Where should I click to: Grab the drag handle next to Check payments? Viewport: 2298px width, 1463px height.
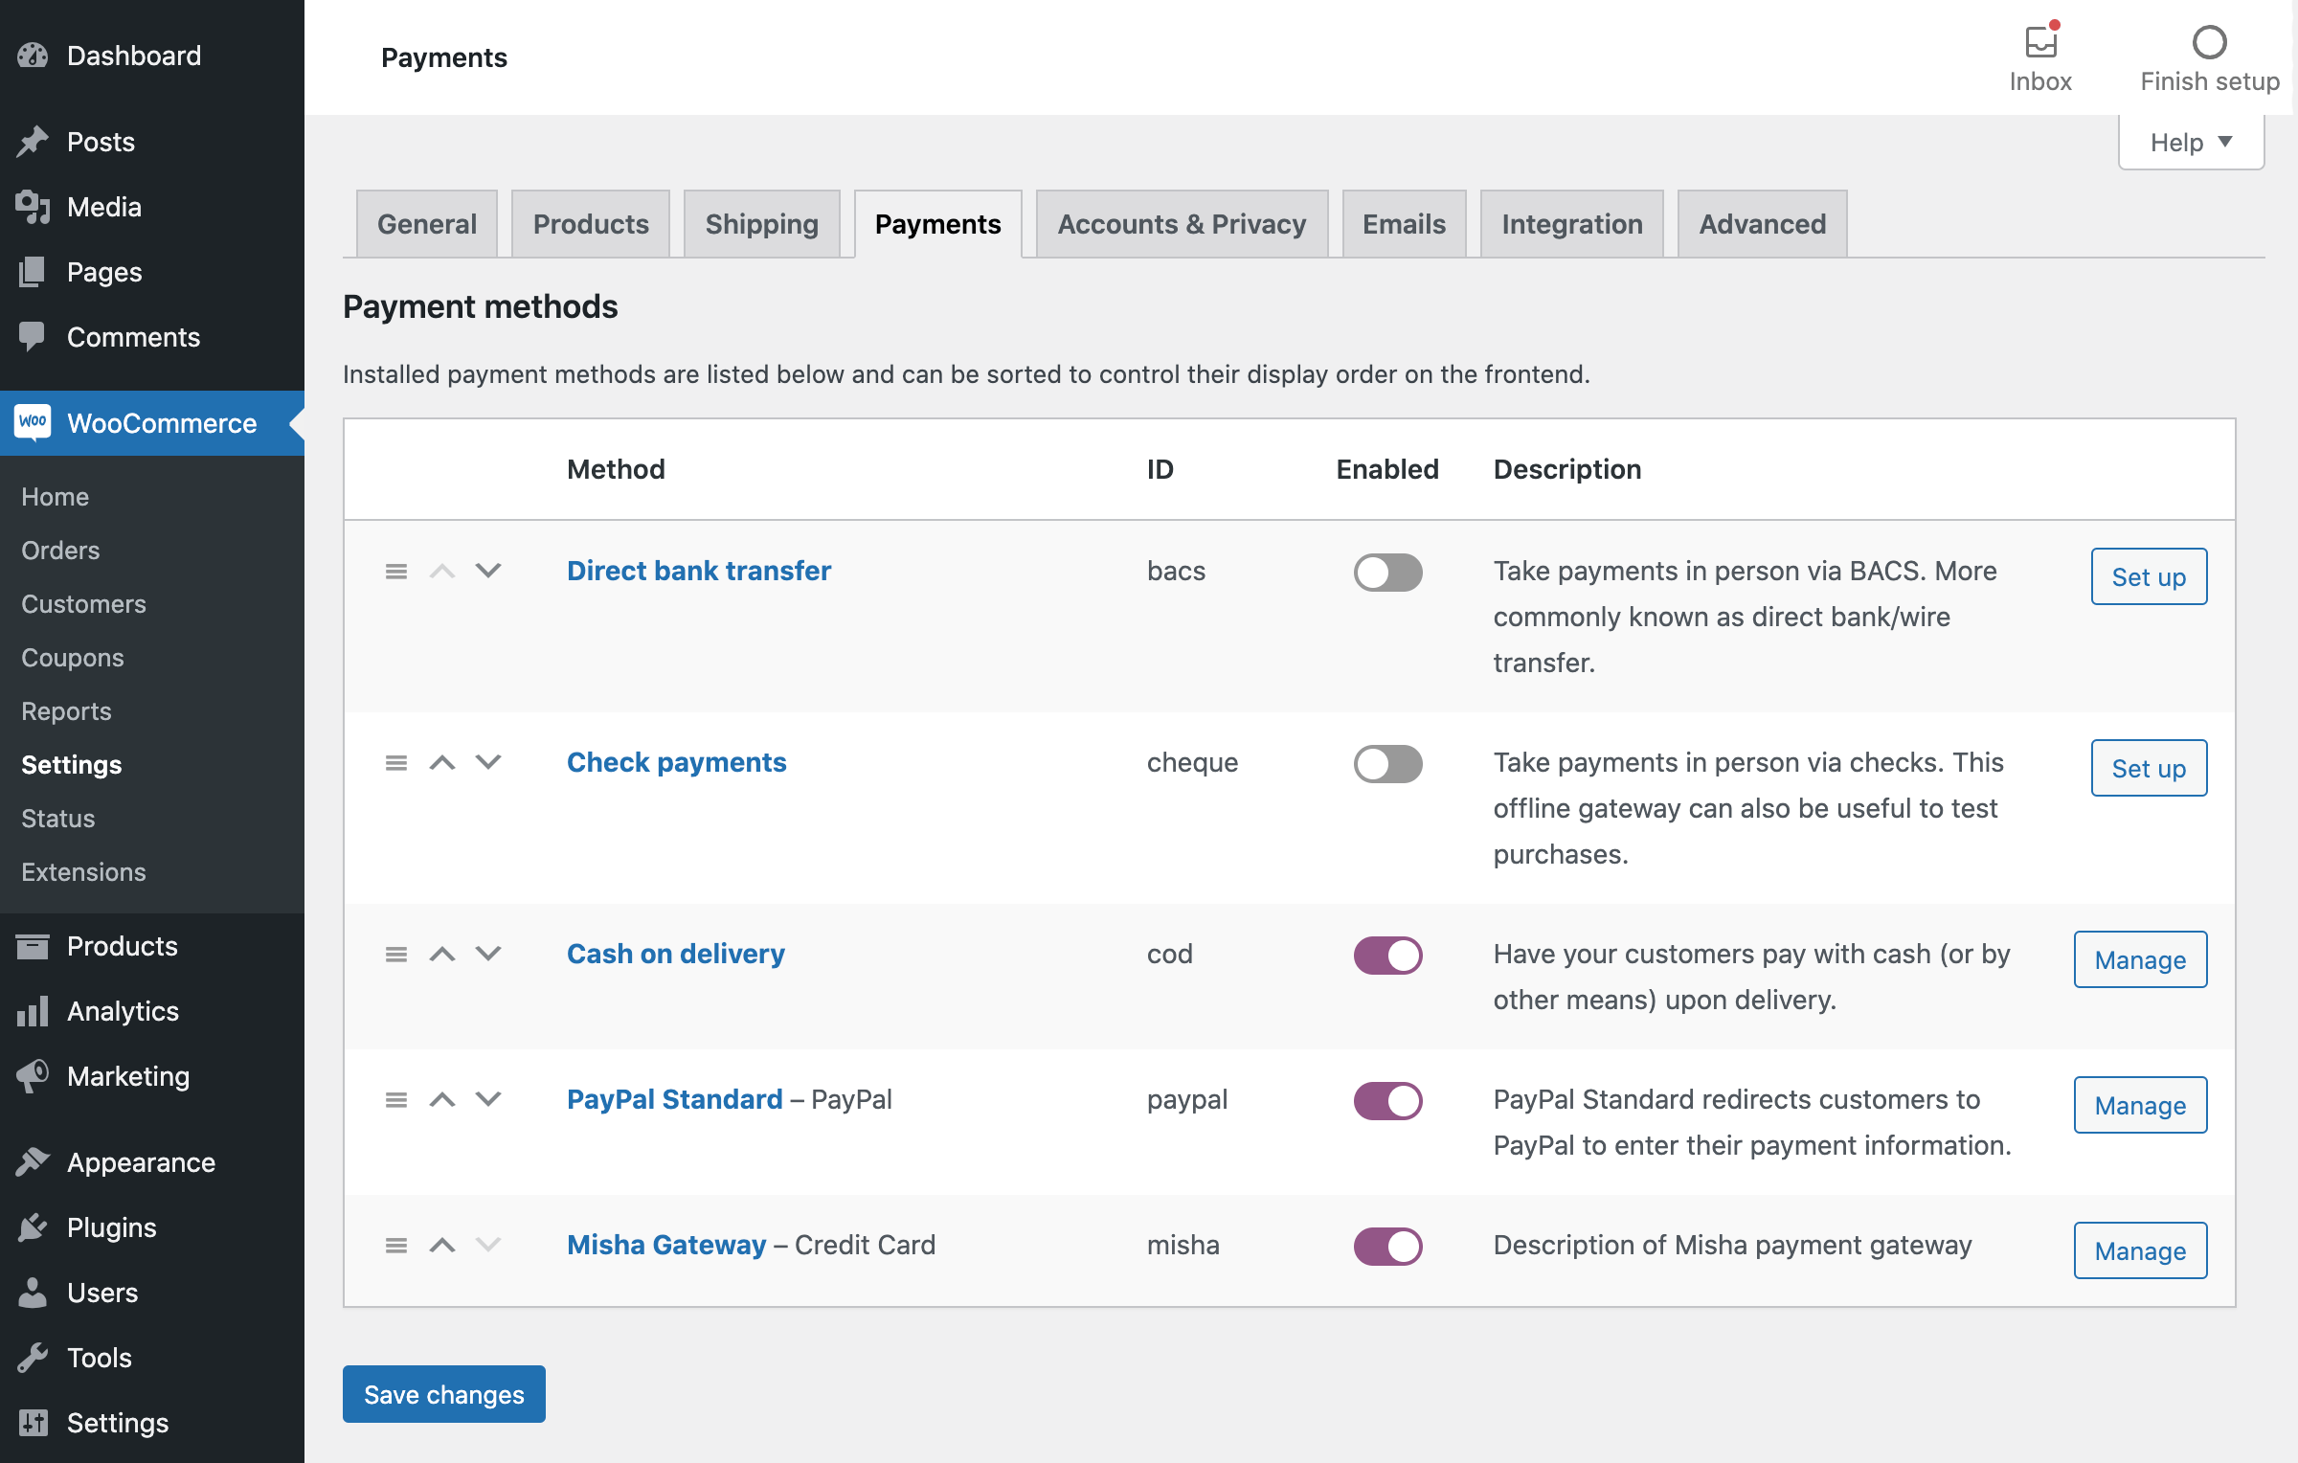[x=396, y=763]
